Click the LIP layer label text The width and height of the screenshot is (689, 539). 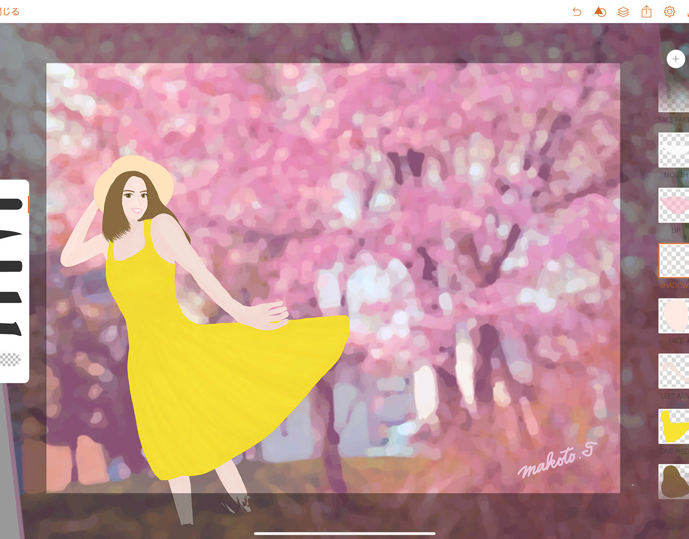[676, 230]
